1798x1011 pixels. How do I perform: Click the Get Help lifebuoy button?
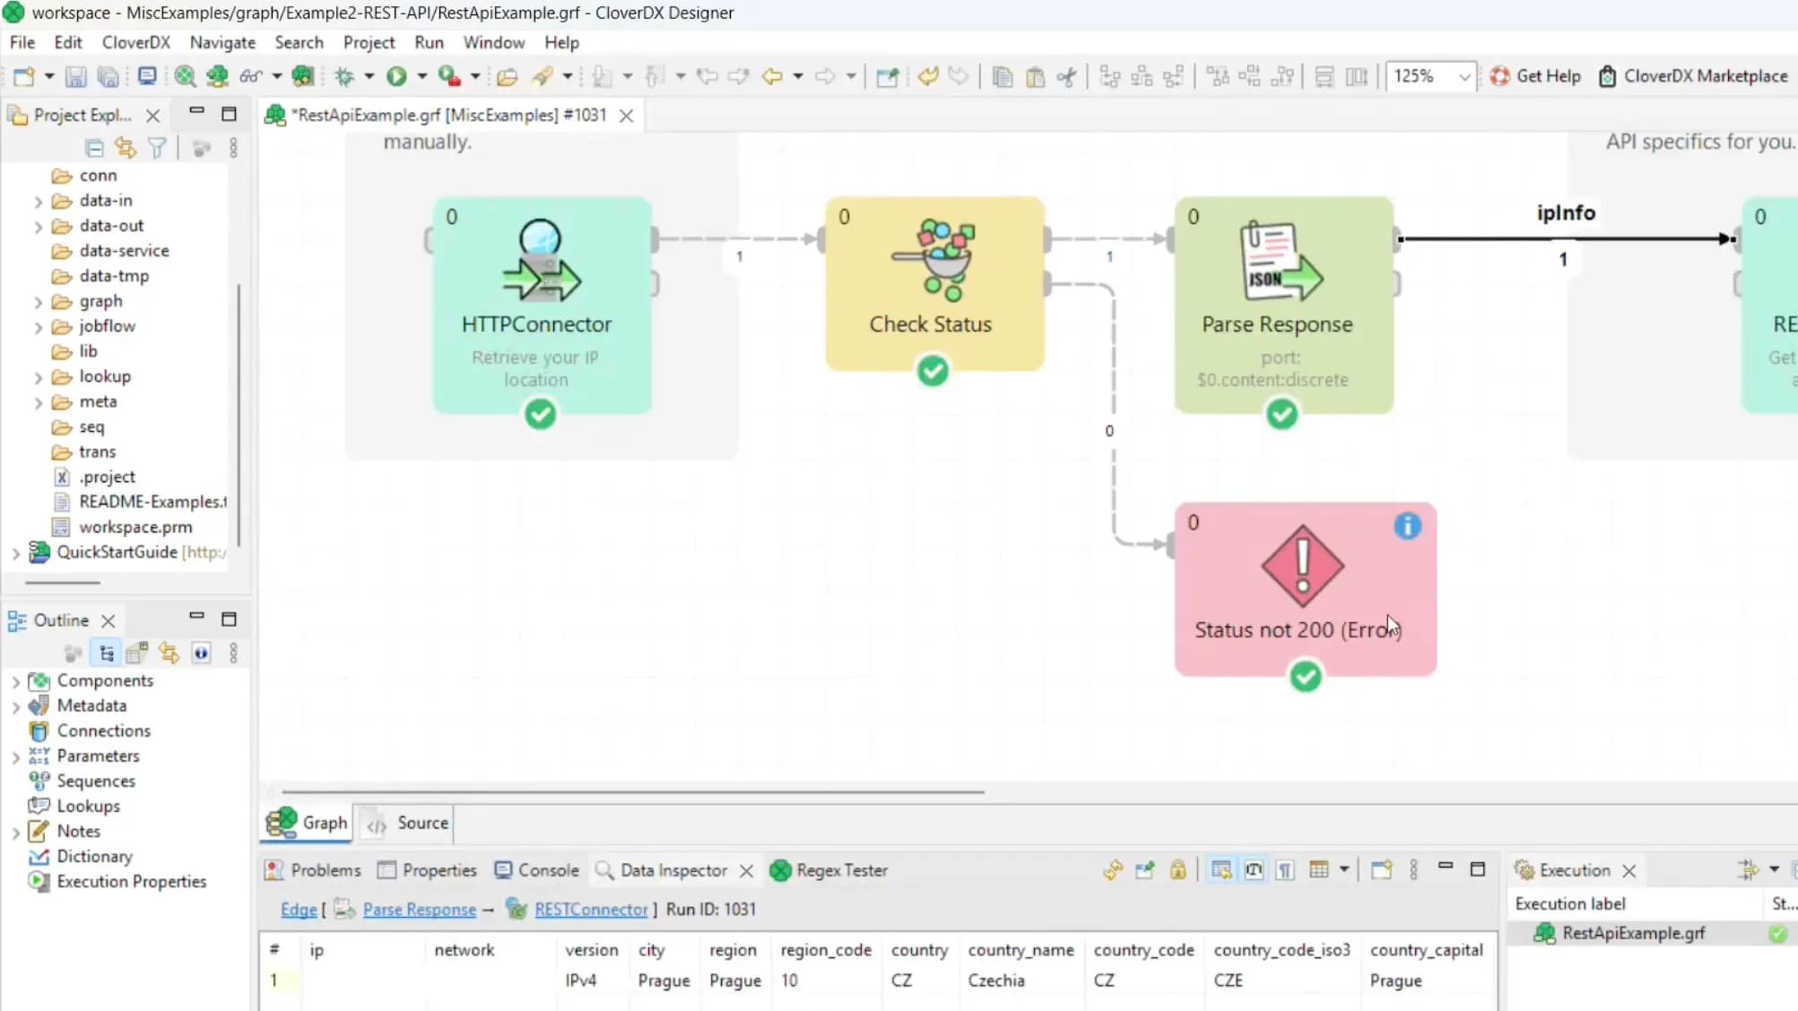click(x=1535, y=76)
